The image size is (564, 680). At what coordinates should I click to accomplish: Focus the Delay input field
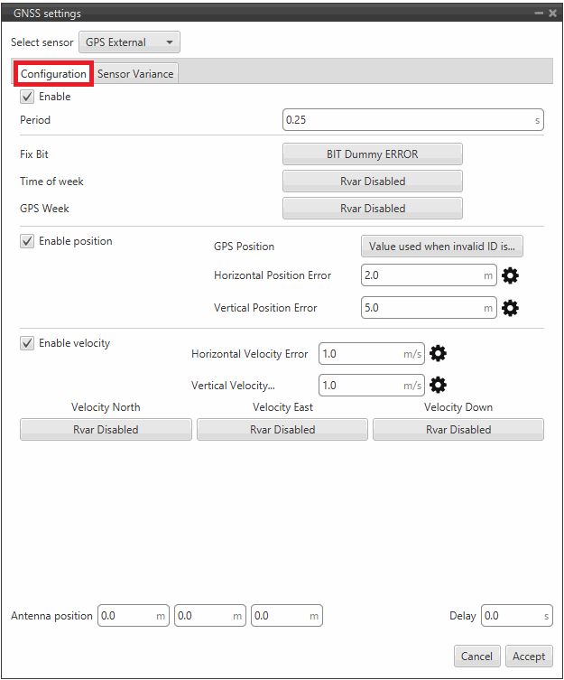click(510, 616)
